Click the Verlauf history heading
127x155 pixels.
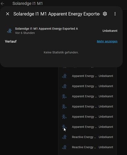(11, 42)
